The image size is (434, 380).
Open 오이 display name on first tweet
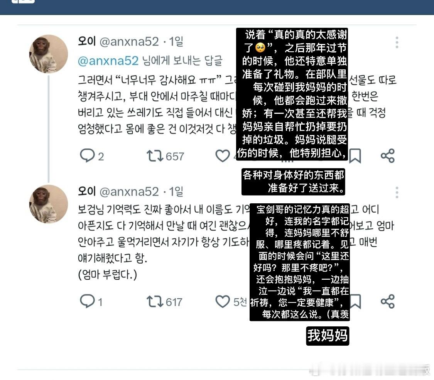pyautogui.click(x=87, y=41)
